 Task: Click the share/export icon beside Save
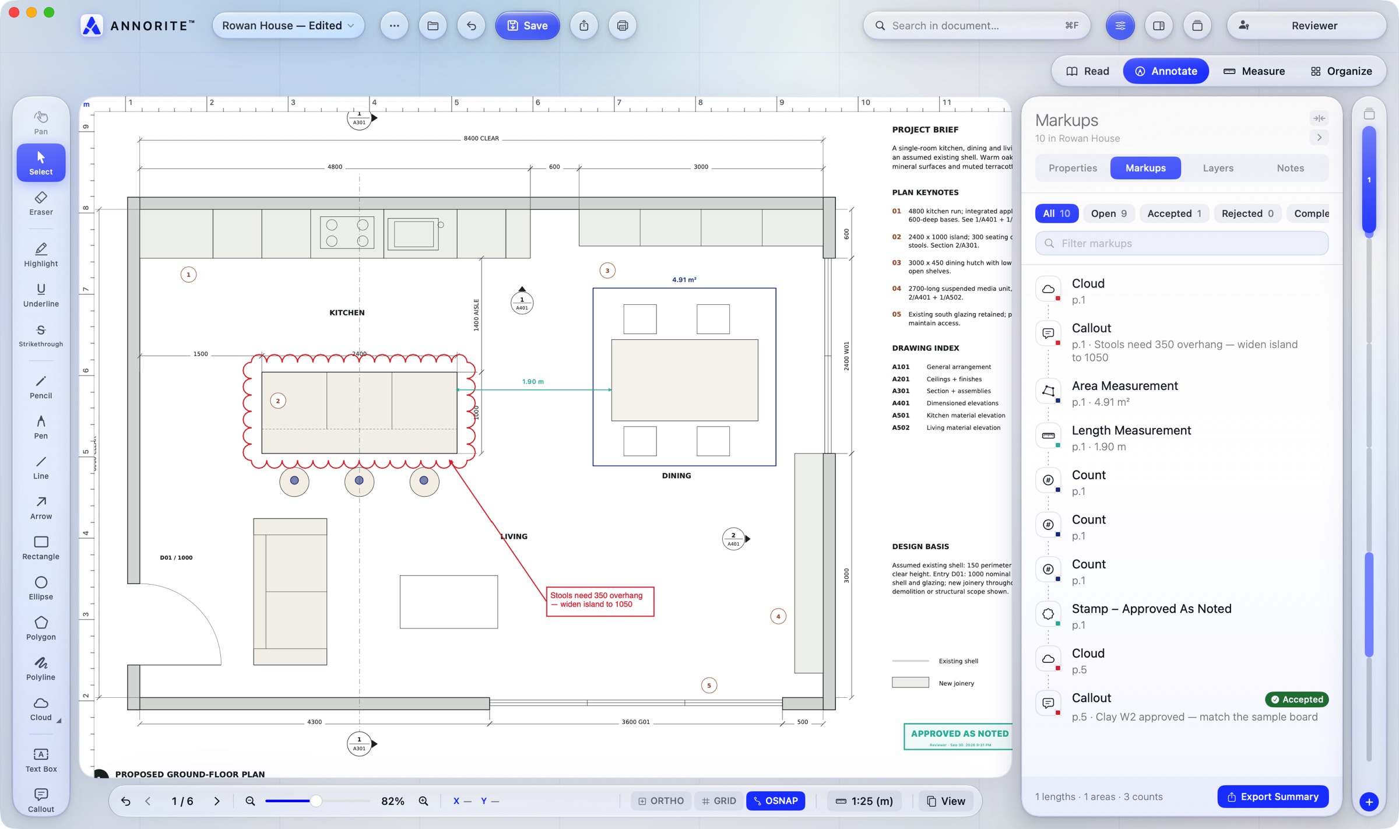pos(583,26)
